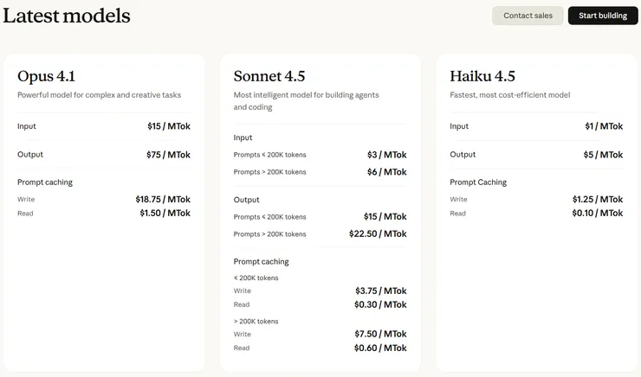Click the $1.50 / MTok cache read price
Screen dimensions: 641x377
[x=165, y=213]
